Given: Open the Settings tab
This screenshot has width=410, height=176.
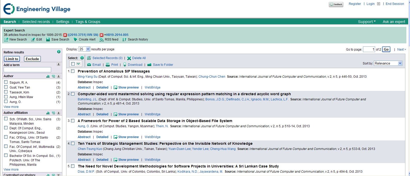Looking at the screenshot, I should click(63, 22).
